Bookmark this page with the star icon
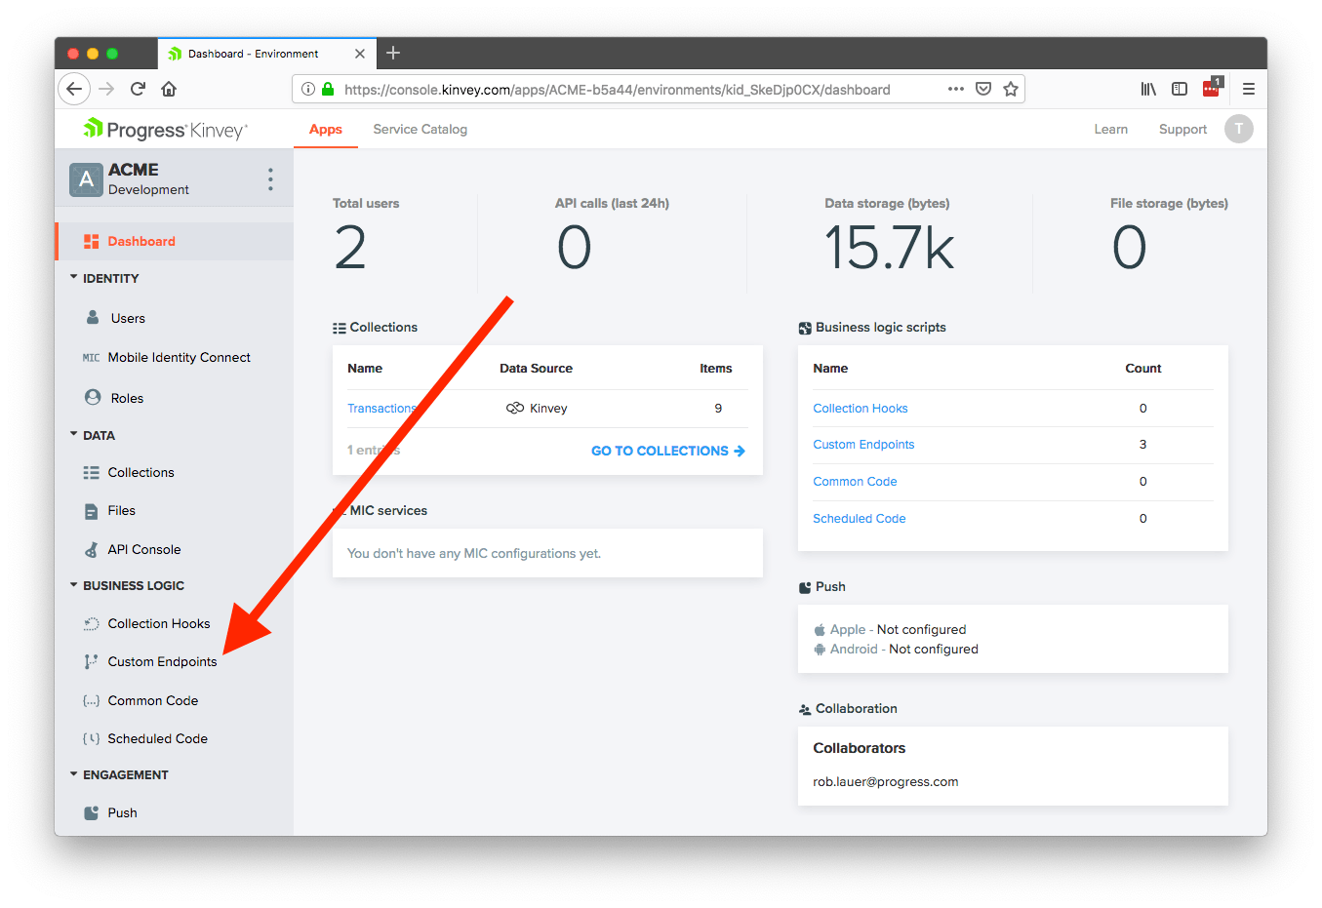Image resolution: width=1322 pixels, height=908 pixels. pyautogui.click(x=1011, y=90)
